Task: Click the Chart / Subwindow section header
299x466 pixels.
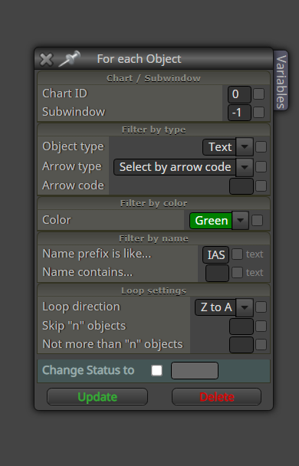Action: point(153,78)
